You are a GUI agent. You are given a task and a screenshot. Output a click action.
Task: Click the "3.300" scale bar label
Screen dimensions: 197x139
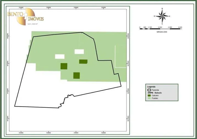[x=170, y=27]
